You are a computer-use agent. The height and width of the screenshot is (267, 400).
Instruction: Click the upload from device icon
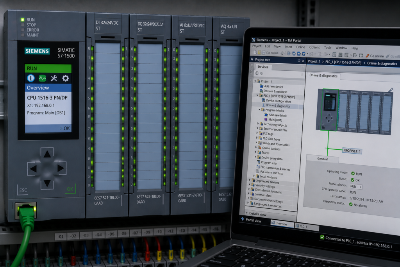(x=299, y=53)
